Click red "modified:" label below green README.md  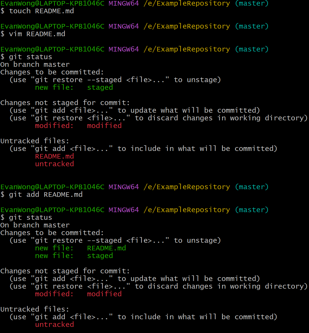(54, 294)
